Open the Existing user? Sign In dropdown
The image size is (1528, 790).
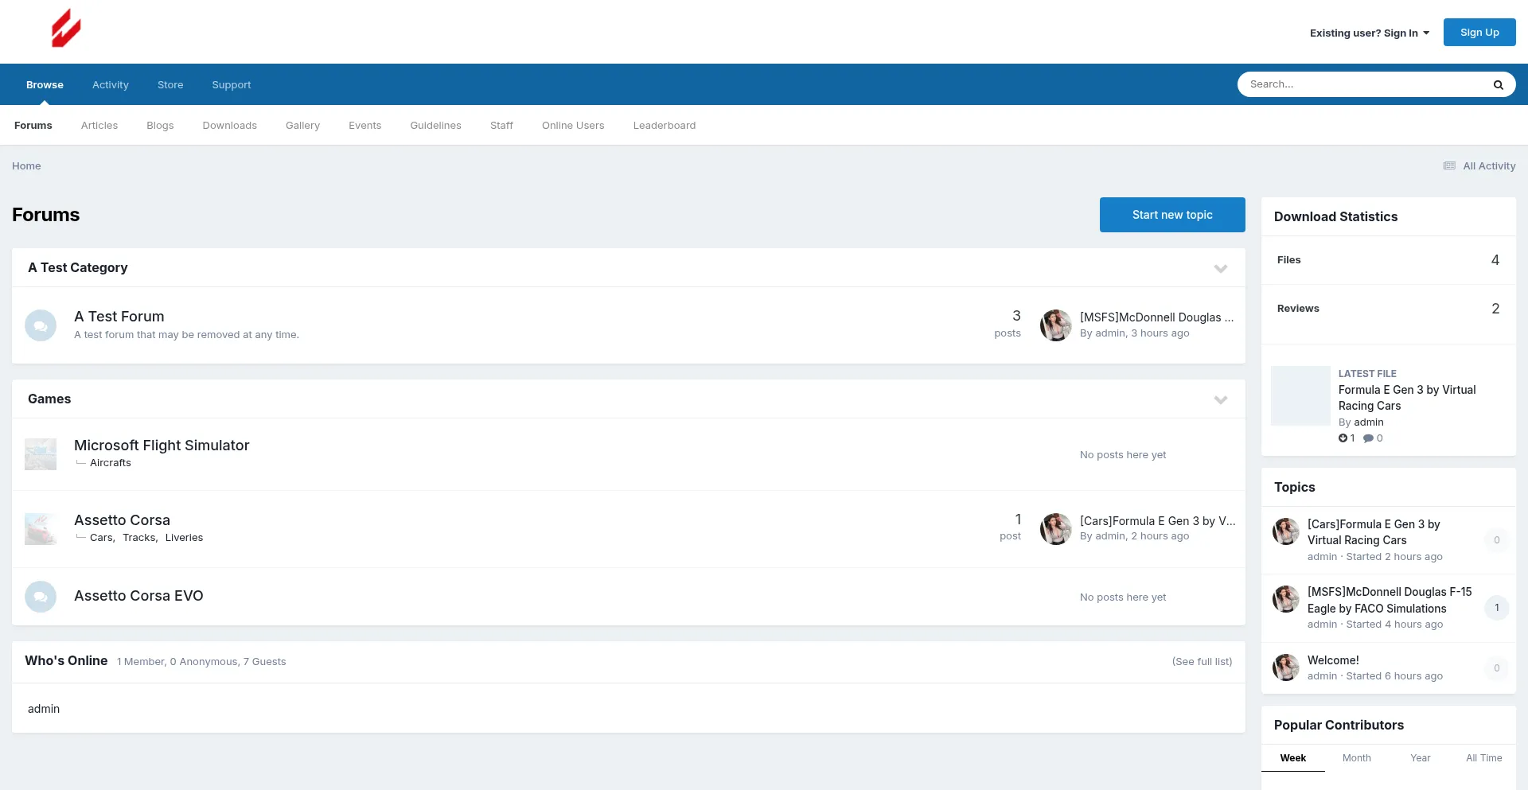click(1368, 33)
